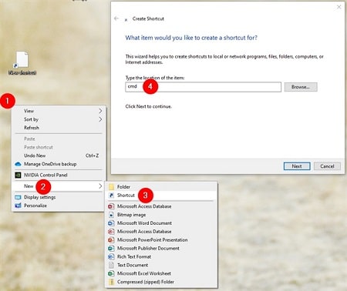Cancel the Create Shortcut wizard

[327, 166]
